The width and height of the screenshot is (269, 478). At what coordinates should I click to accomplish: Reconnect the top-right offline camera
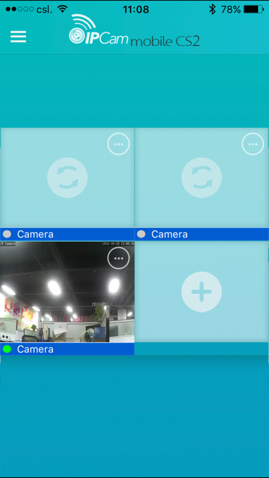click(x=201, y=178)
